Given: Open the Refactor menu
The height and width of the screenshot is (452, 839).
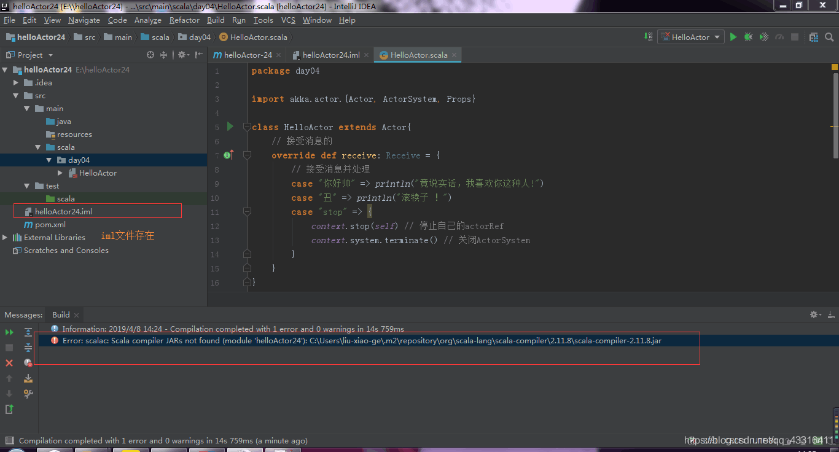Looking at the screenshot, I should point(184,20).
